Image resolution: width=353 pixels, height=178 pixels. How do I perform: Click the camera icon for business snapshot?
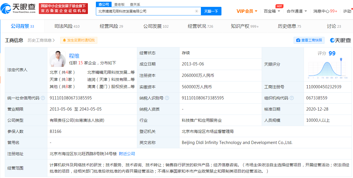coord(298,40)
